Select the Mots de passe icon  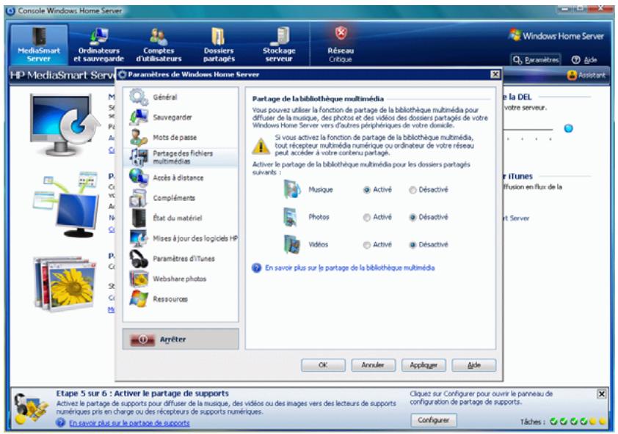pos(139,137)
